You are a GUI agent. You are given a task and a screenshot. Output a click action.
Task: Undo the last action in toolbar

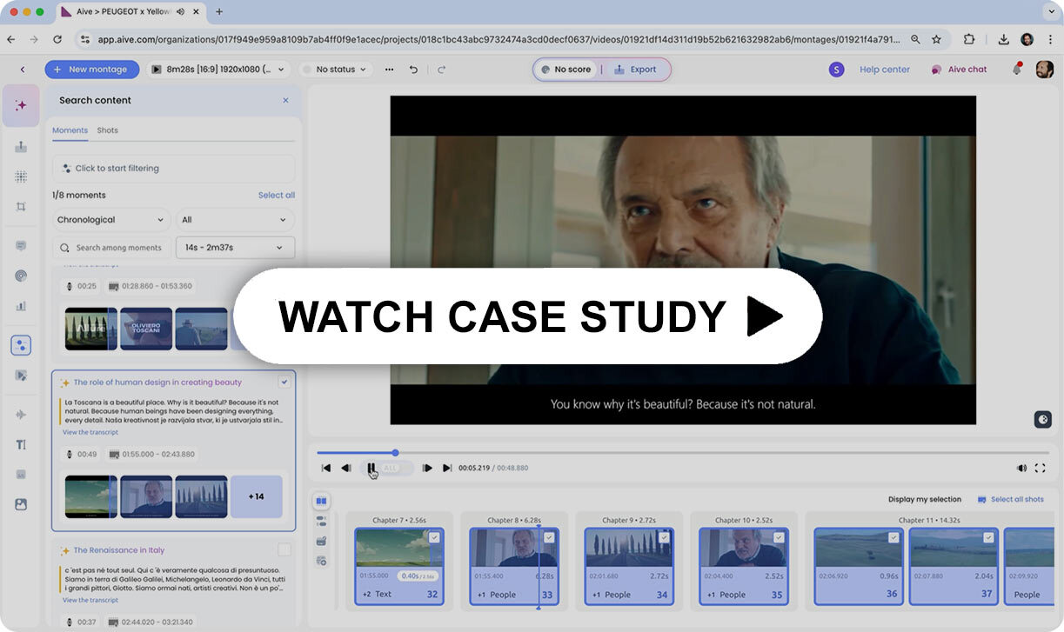coord(413,70)
